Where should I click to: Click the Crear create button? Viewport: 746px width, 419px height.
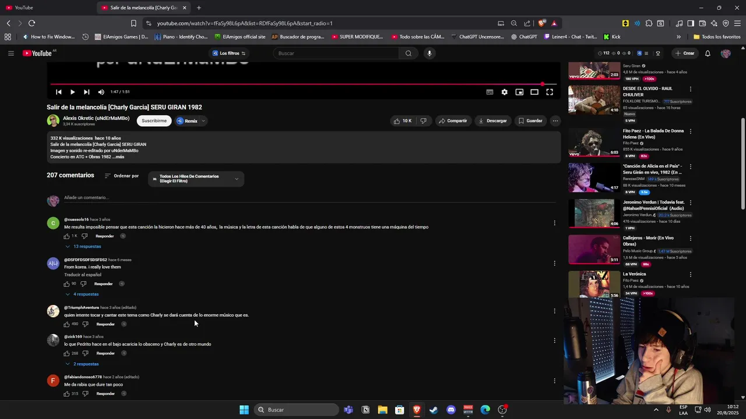click(x=685, y=53)
